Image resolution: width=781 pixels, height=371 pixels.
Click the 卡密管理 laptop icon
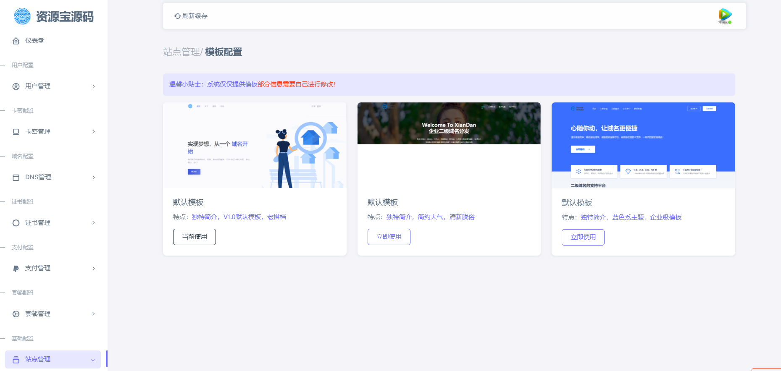16,132
